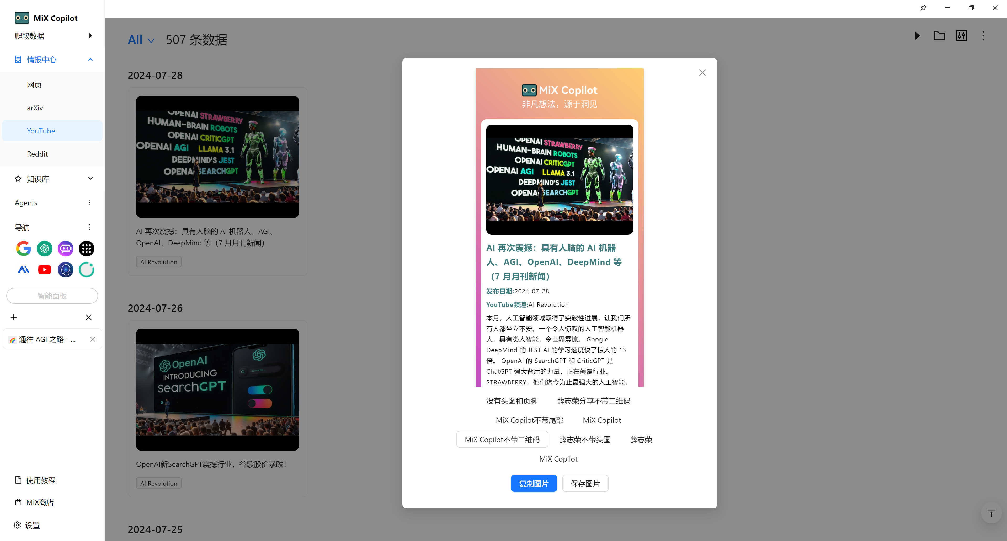Image resolution: width=1007 pixels, height=541 pixels.
Task: Pin the window with pin icon
Action: click(923, 8)
